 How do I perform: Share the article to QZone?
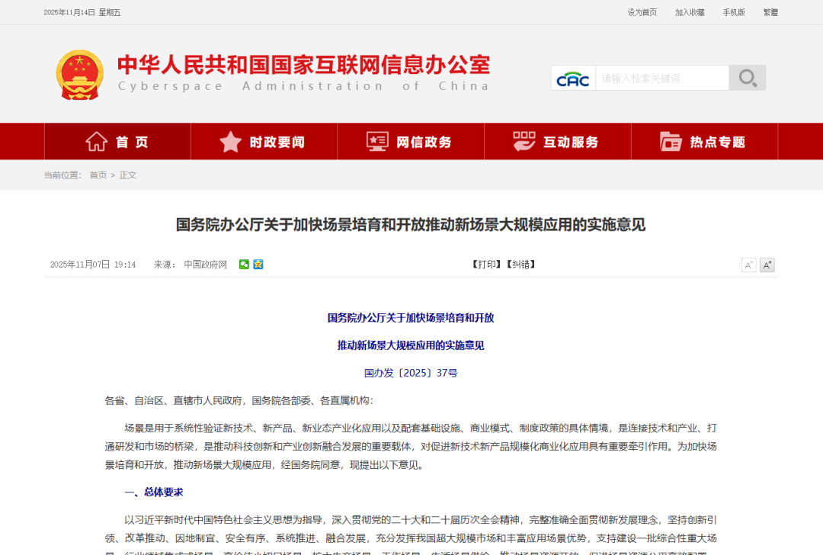pos(258,264)
